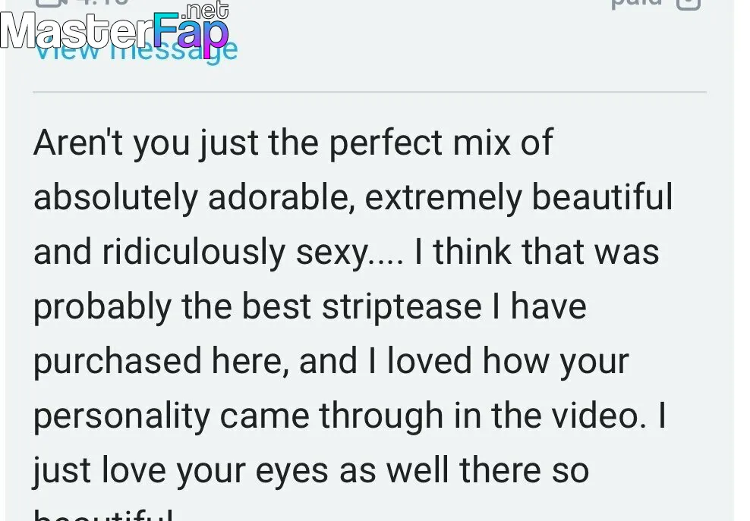Click the video duration text at top
The width and height of the screenshot is (750, 521).
(102, 3)
